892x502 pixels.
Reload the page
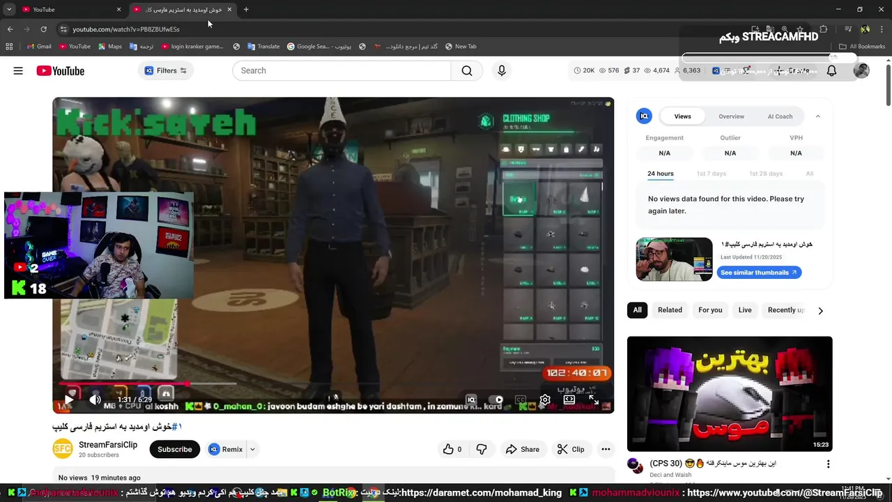[x=43, y=29]
